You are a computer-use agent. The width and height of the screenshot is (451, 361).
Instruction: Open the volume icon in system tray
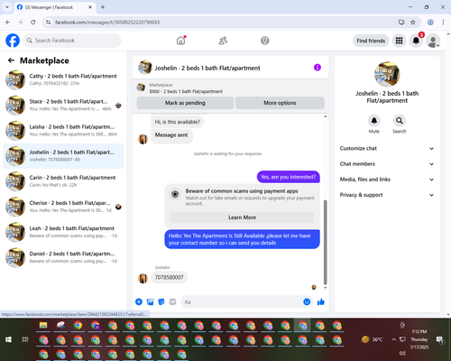402,353
